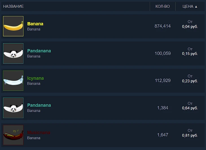
Task: Select the Icynana frozen banana image
Action: coord(13,81)
